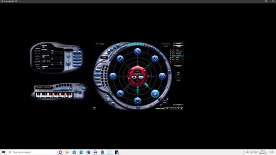Screen dimensions: 276x155
Task: Click the minus button beside TAP
Action: (x=161, y=105)
